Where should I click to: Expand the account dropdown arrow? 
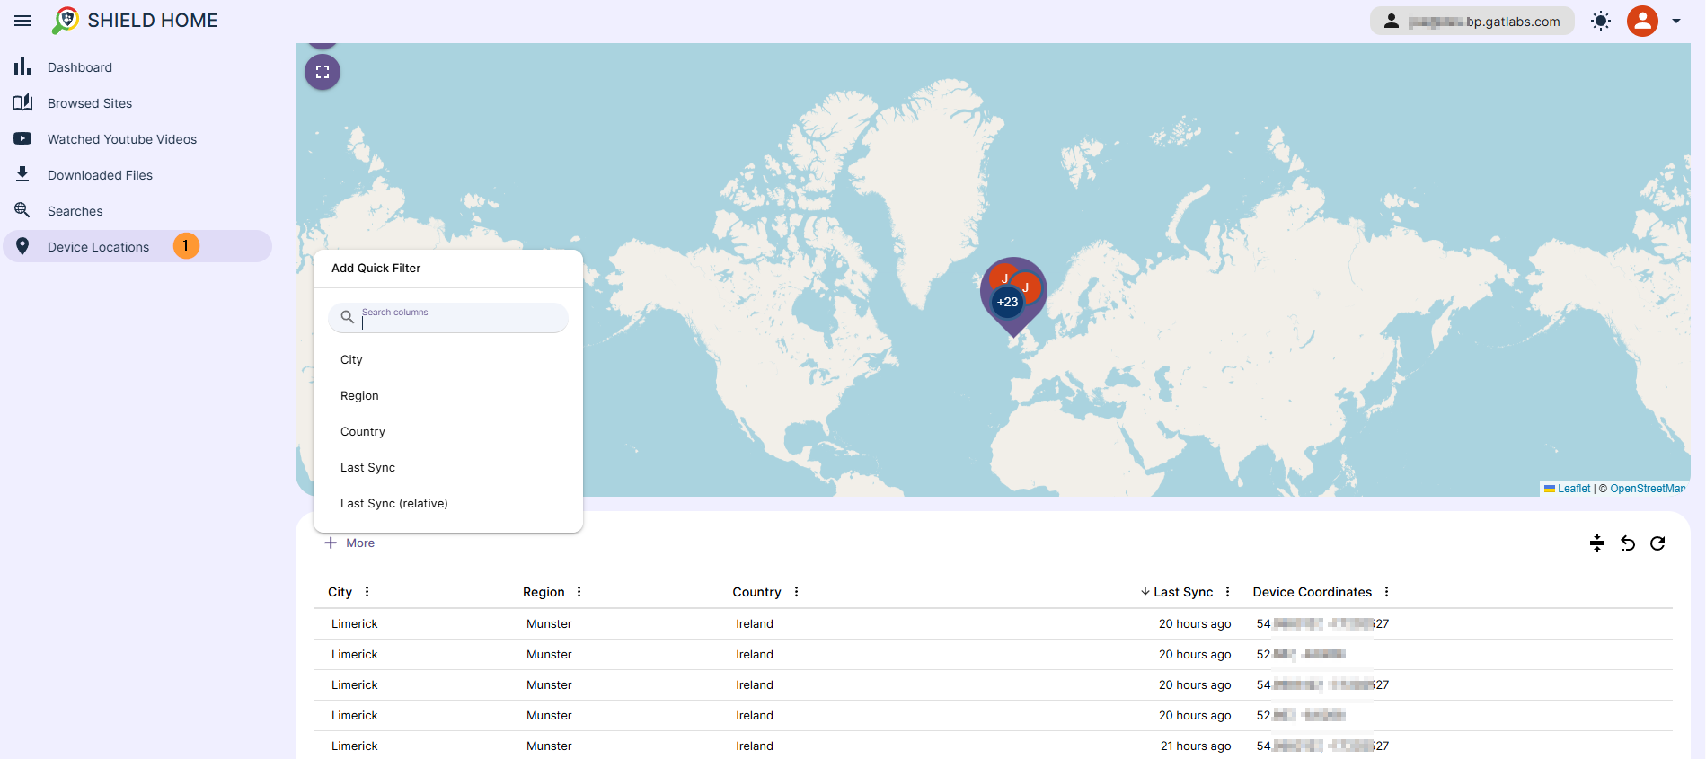coord(1676,21)
